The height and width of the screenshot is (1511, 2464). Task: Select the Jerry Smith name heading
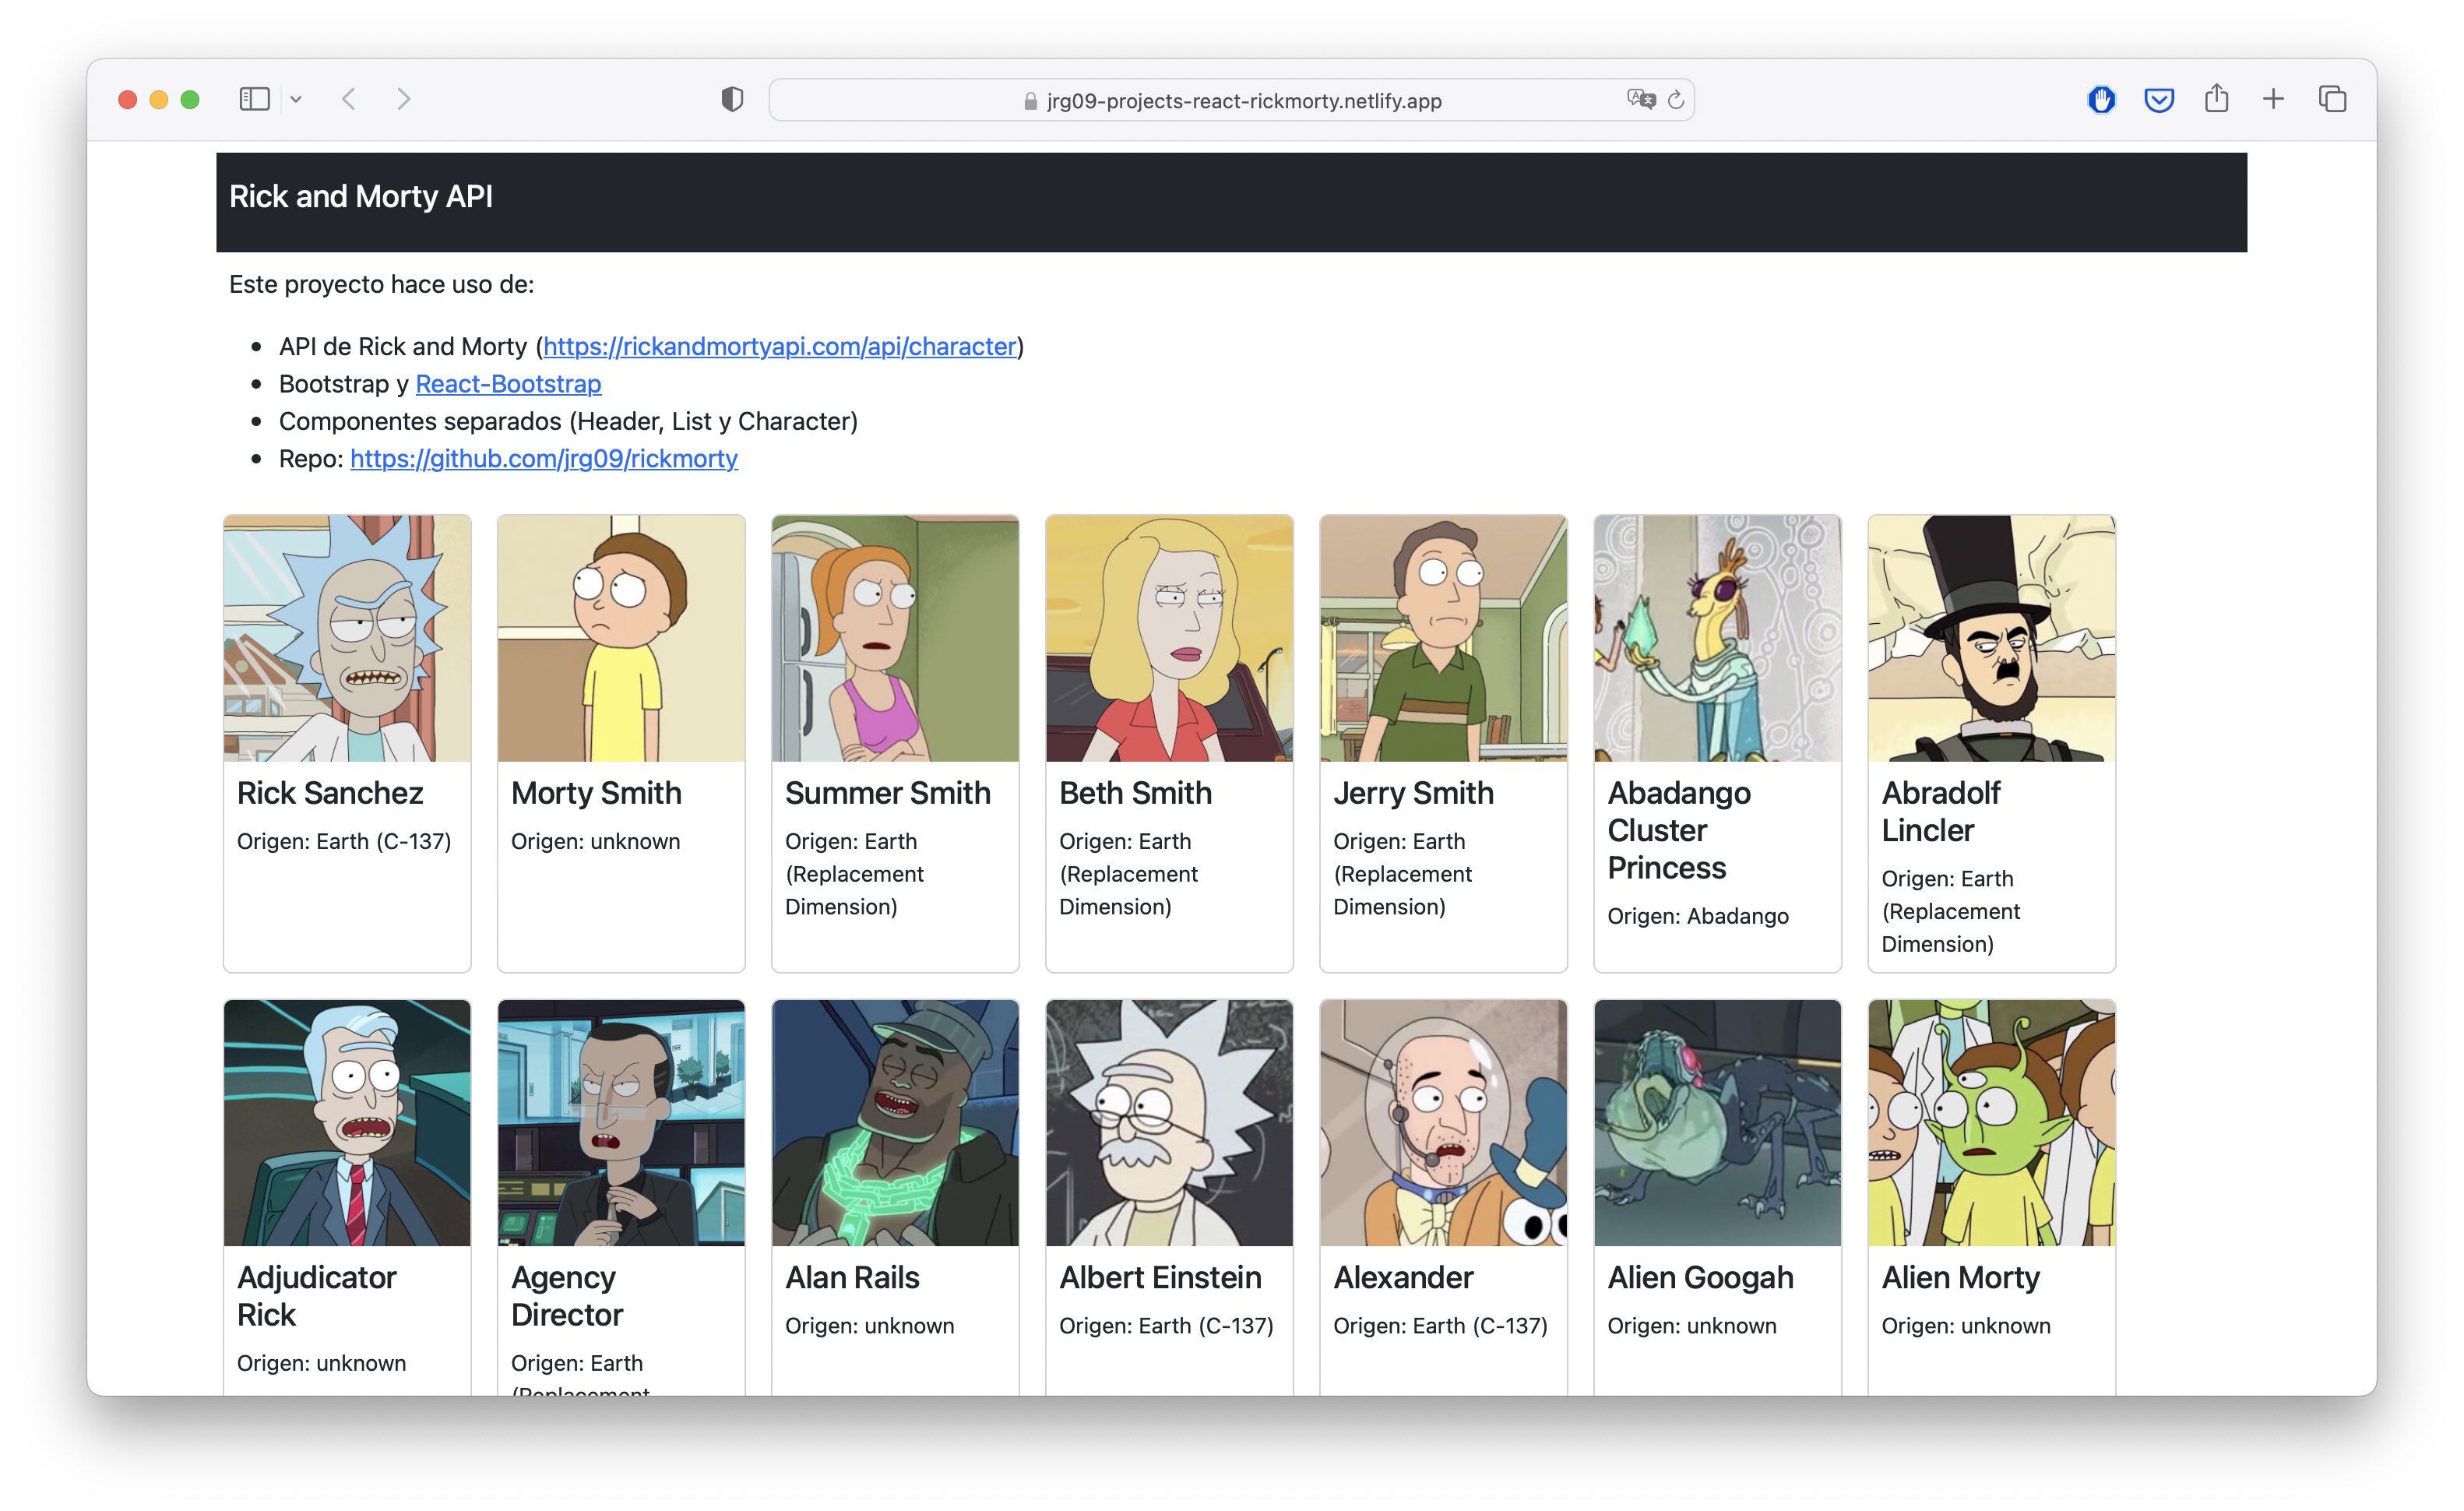point(1413,793)
